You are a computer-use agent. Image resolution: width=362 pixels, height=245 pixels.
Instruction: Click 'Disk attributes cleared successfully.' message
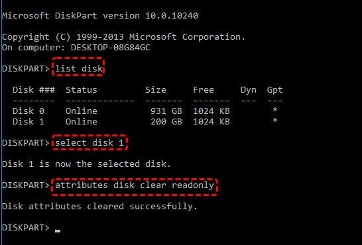(99, 207)
